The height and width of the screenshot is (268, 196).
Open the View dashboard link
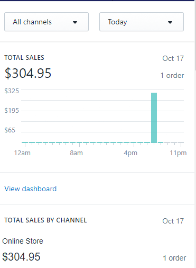click(31, 189)
